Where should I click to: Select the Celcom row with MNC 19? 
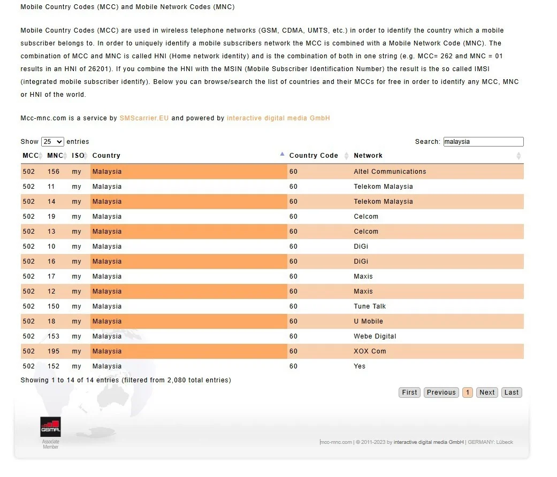point(272,217)
